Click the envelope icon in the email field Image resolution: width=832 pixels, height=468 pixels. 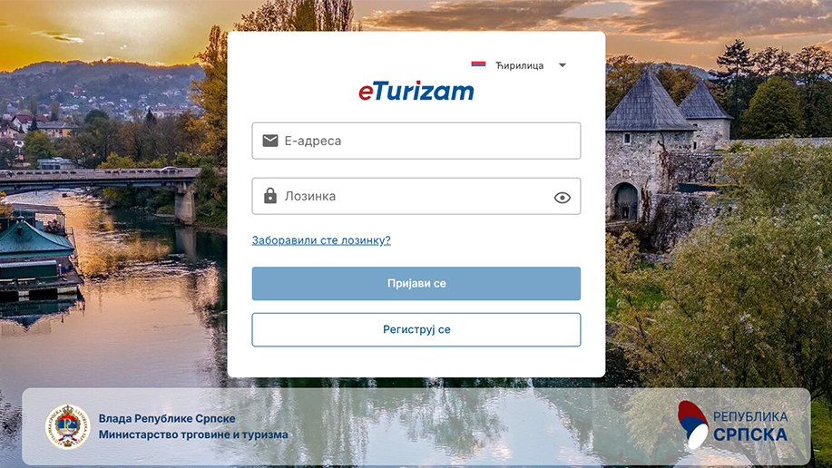(270, 141)
